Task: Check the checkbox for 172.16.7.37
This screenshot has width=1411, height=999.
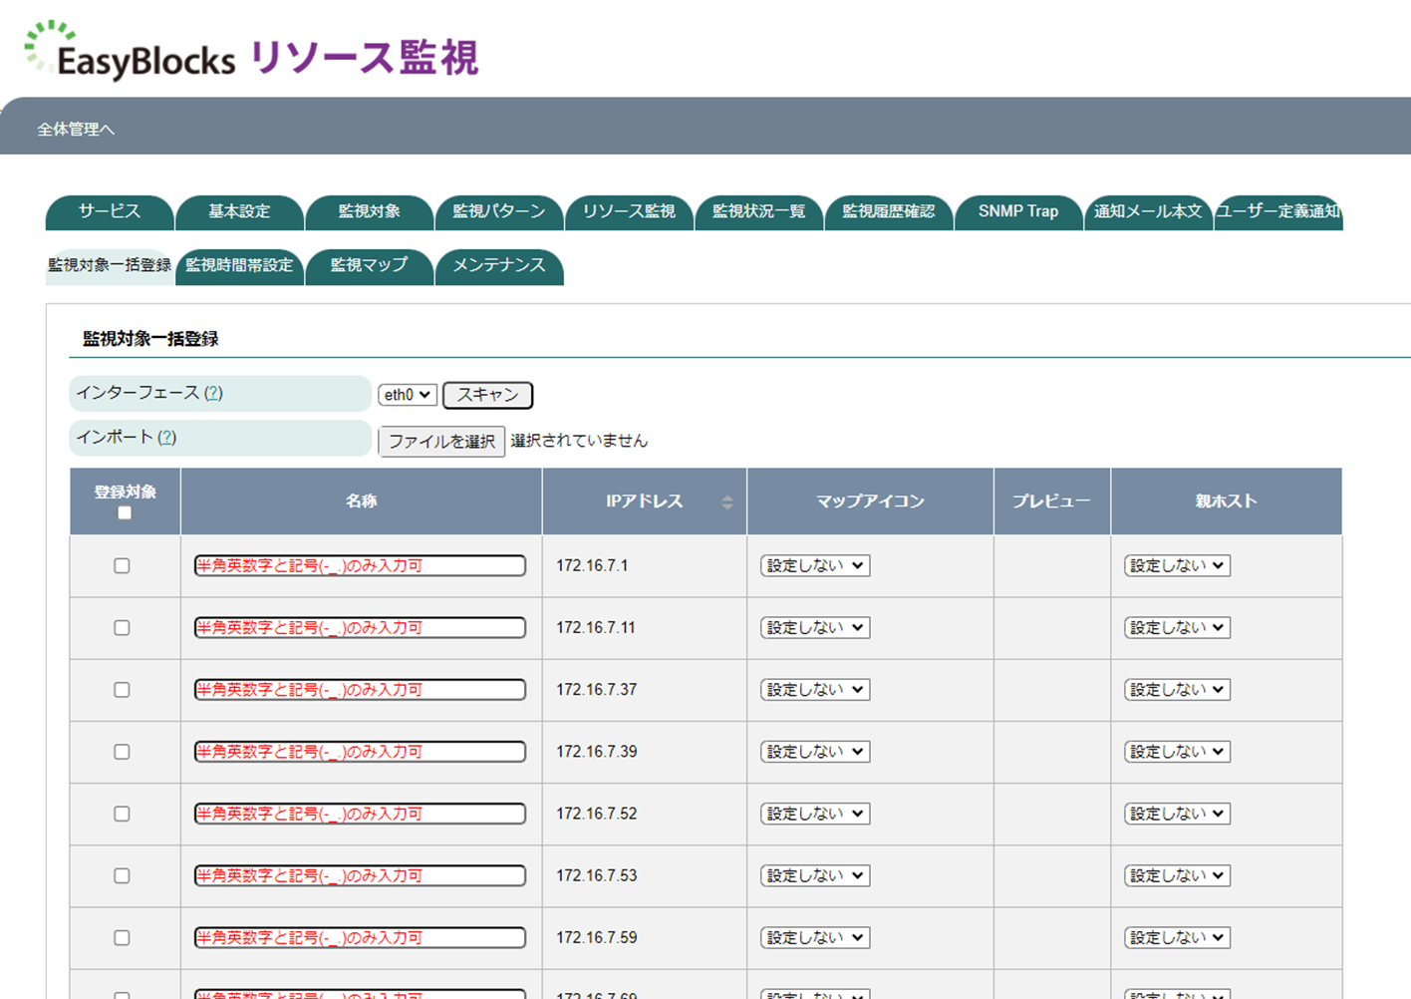Action: pyautogui.click(x=122, y=690)
